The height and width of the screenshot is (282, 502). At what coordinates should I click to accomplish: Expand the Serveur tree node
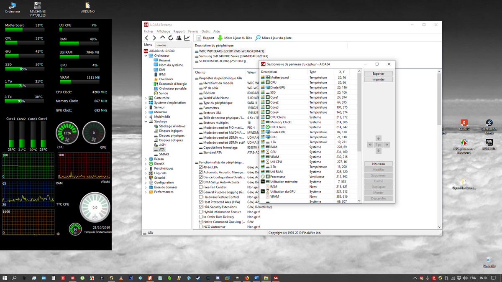click(146, 107)
